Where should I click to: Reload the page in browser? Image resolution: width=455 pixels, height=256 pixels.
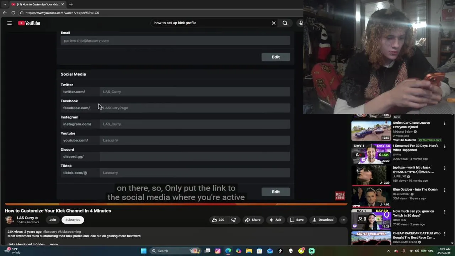[13, 13]
